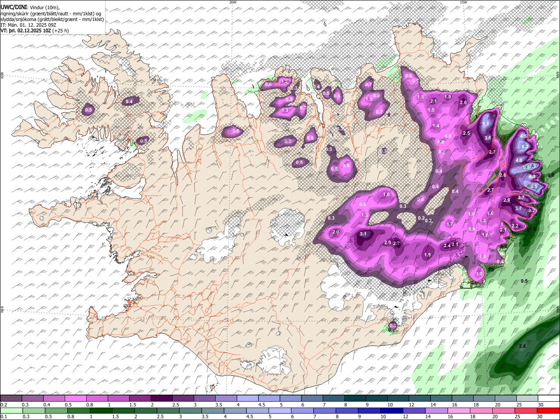
Task: Click the red '30' swatch in bottom legend
Action: (x=548, y=410)
